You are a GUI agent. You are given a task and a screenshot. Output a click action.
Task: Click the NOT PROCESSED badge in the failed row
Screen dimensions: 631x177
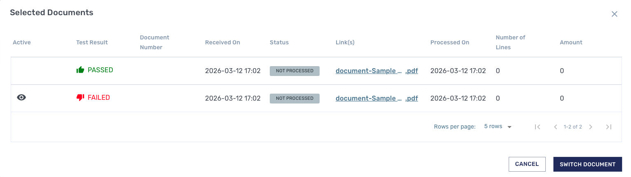pyautogui.click(x=294, y=98)
